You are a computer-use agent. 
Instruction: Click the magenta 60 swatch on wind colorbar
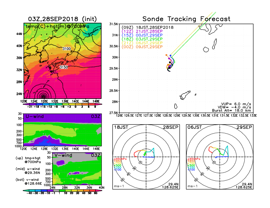[99, 191]
